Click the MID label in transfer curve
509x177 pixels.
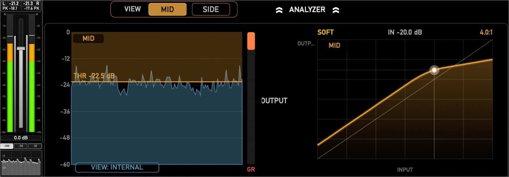coord(334,46)
